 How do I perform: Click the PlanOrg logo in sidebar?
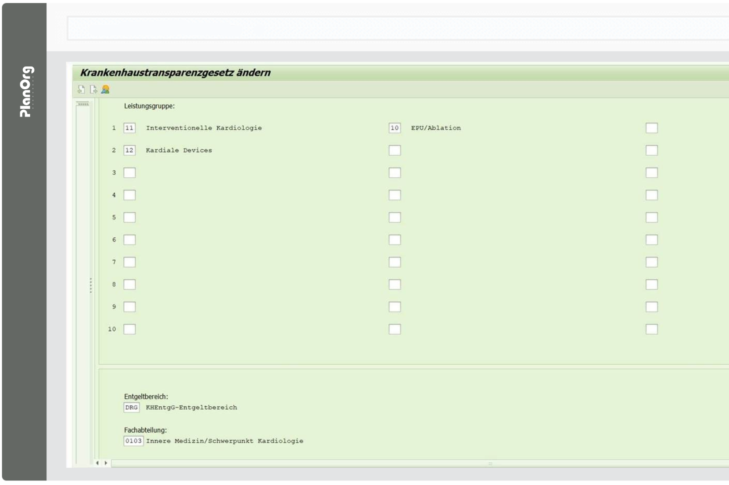tap(26, 92)
